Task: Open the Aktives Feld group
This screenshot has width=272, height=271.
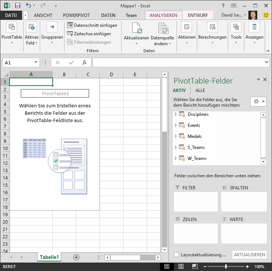Action: (x=32, y=33)
